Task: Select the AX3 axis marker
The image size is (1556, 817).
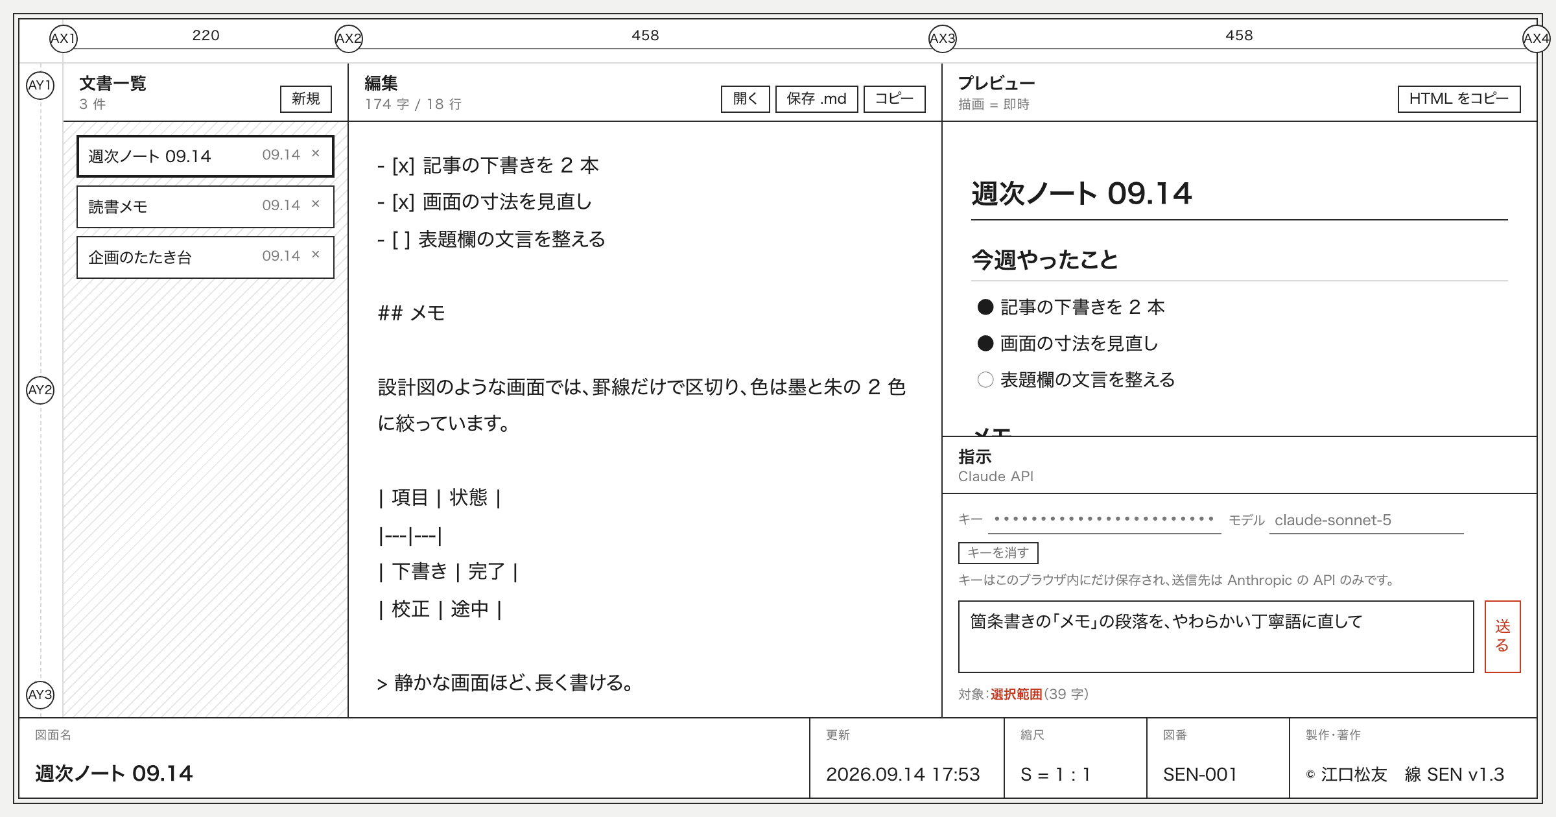Action: [942, 38]
